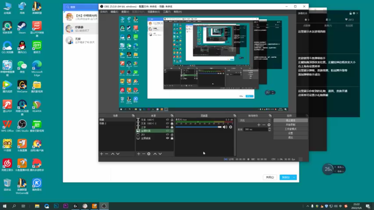Select the 场景 2 scene
The height and width of the screenshot is (210, 374).
116,123
